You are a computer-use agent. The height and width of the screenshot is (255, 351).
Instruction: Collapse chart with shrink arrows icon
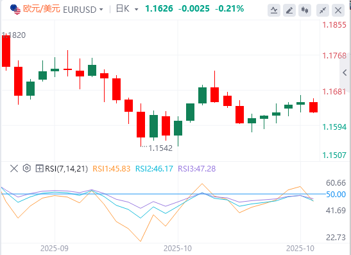pos(323,10)
